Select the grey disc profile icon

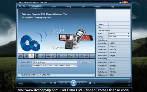pyautogui.click(x=43, y=56)
